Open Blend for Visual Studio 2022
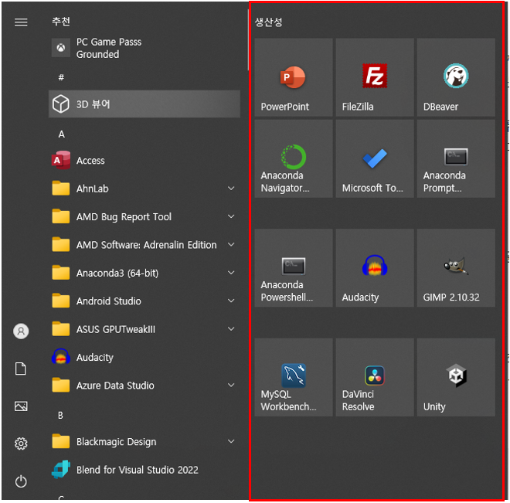 144,470
